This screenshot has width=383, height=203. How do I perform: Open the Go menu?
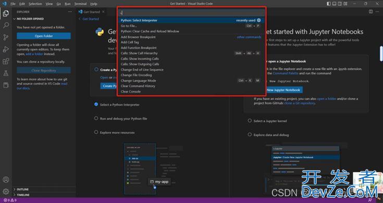click(x=58, y=4)
